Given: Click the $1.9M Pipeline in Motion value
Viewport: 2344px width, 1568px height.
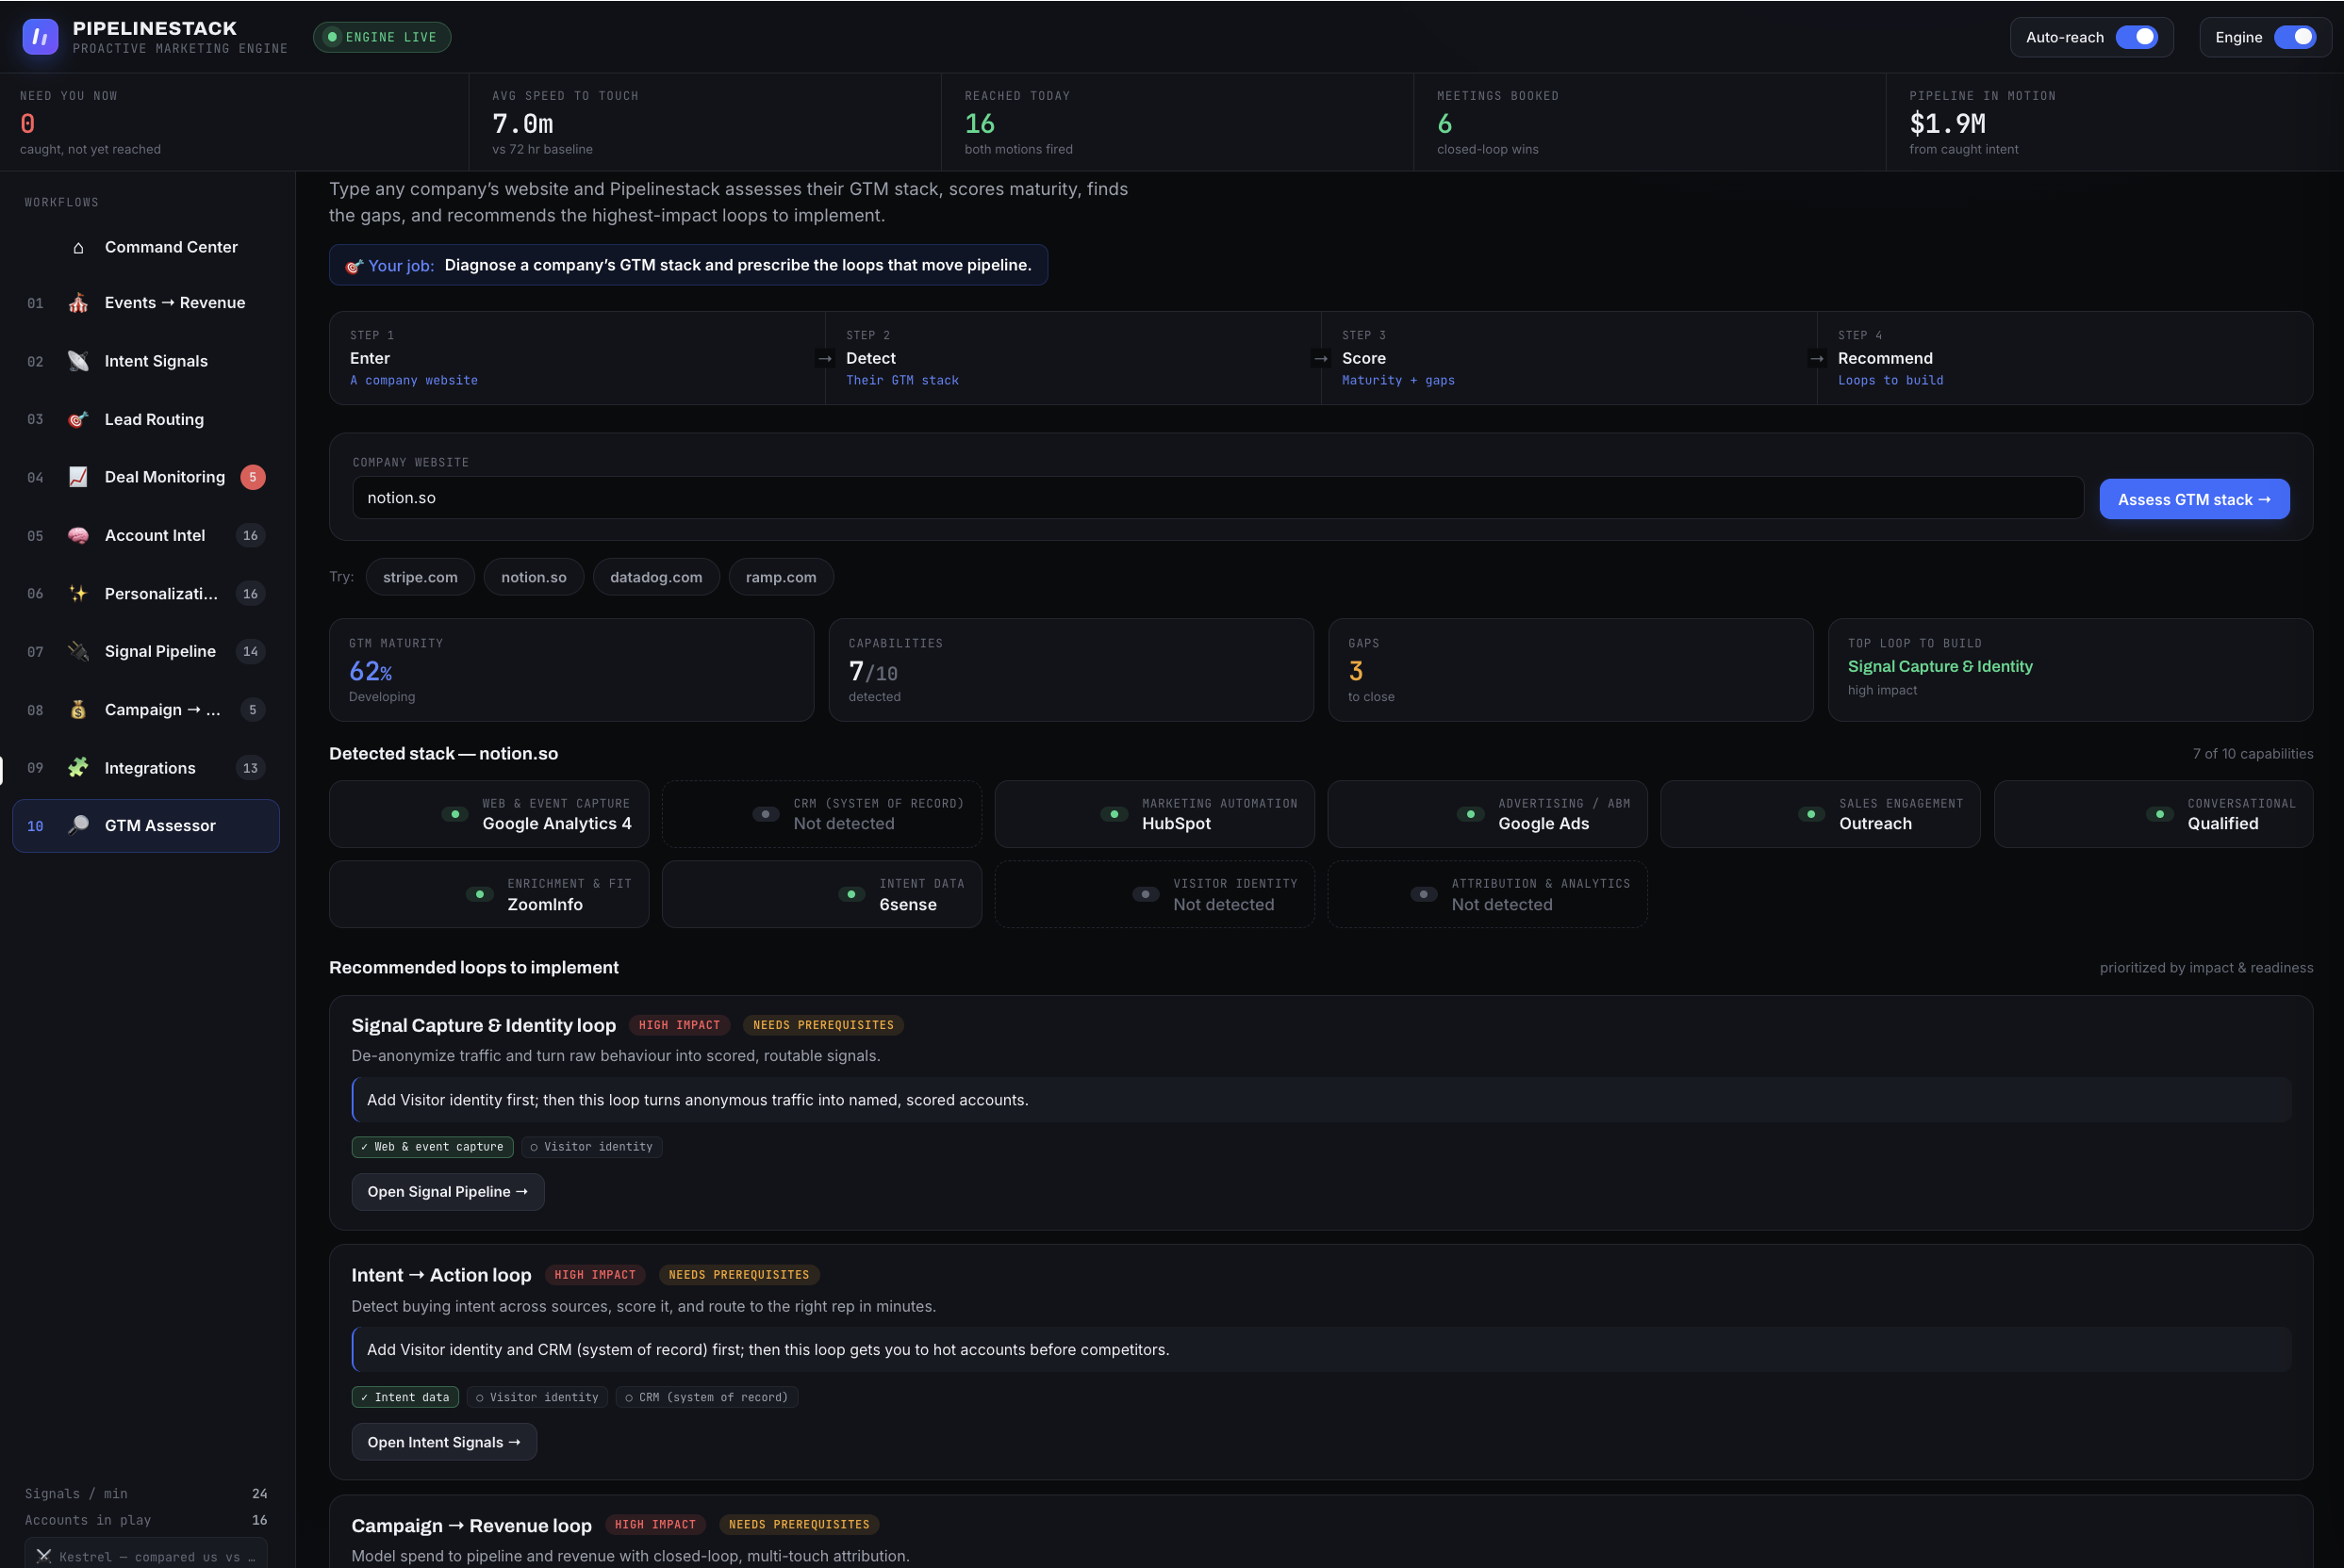Looking at the screenshot, I should (1947, 124).
